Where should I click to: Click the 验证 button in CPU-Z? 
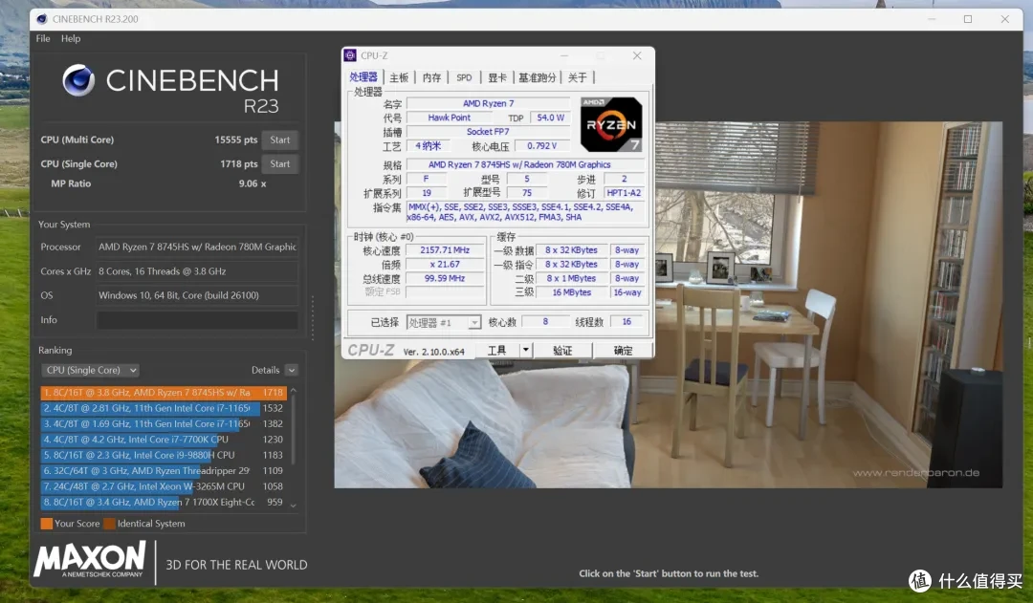click(562, 350)
